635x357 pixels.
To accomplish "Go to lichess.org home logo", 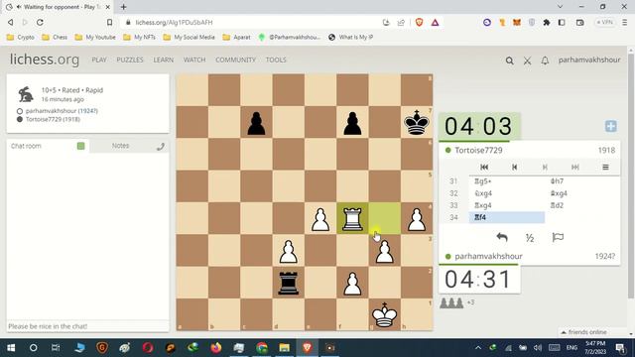I will (x=45, y=59).
